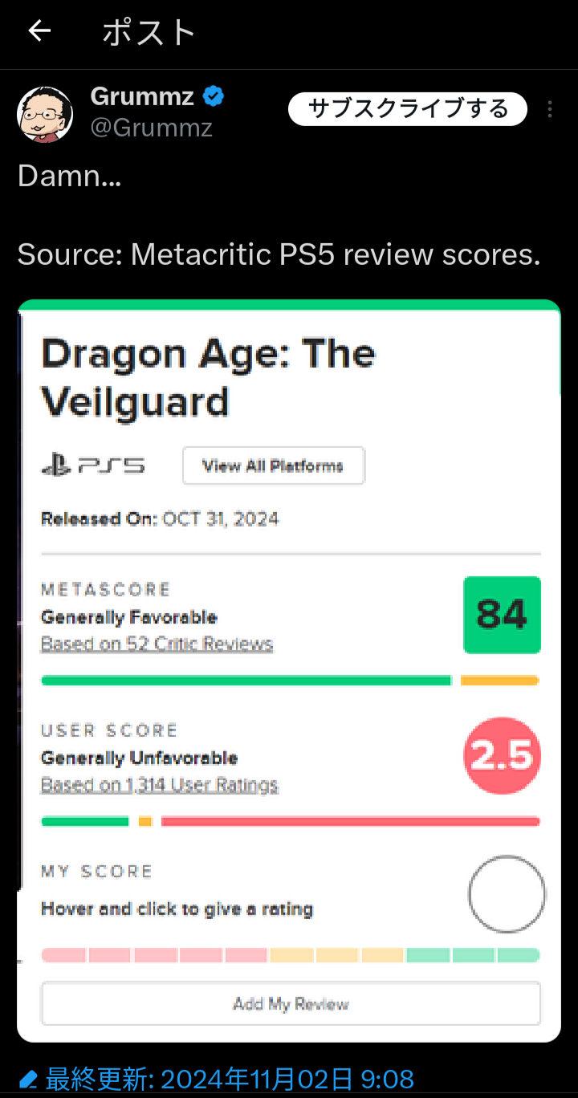This screenshot has width=578, height=1098.
Task: Tap the green 84 Metascore box
Action: coord(502,615)
